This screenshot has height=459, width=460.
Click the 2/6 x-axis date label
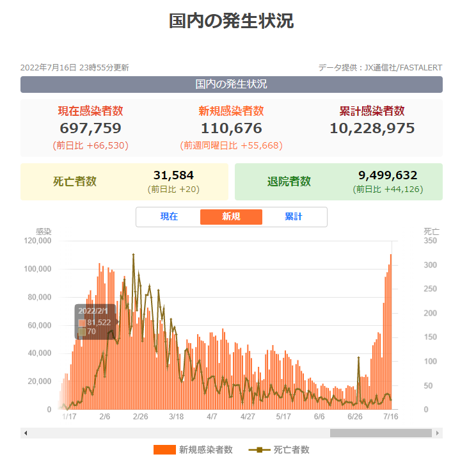(105, 417)
